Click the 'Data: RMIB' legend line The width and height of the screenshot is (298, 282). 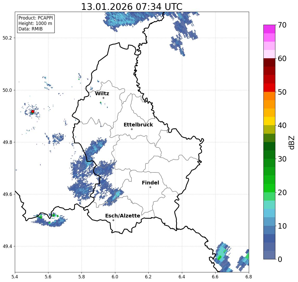pos(30,29)
